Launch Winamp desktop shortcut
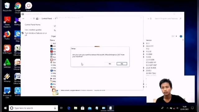Image resolution: width=199 pixels, height=112 pixels. (x=7, y=77)
